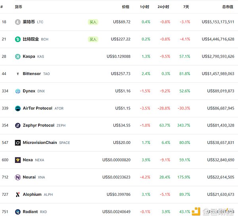238x220 pixels.
Task: Sort by the 总市值 column header
Action: pos(228,7)
